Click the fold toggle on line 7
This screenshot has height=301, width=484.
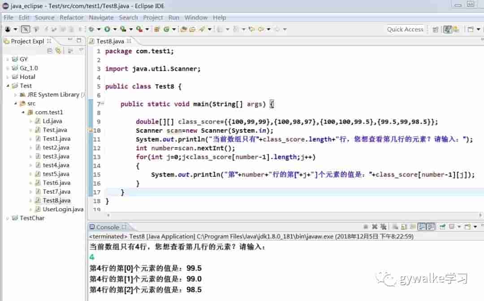coord(102,104)
